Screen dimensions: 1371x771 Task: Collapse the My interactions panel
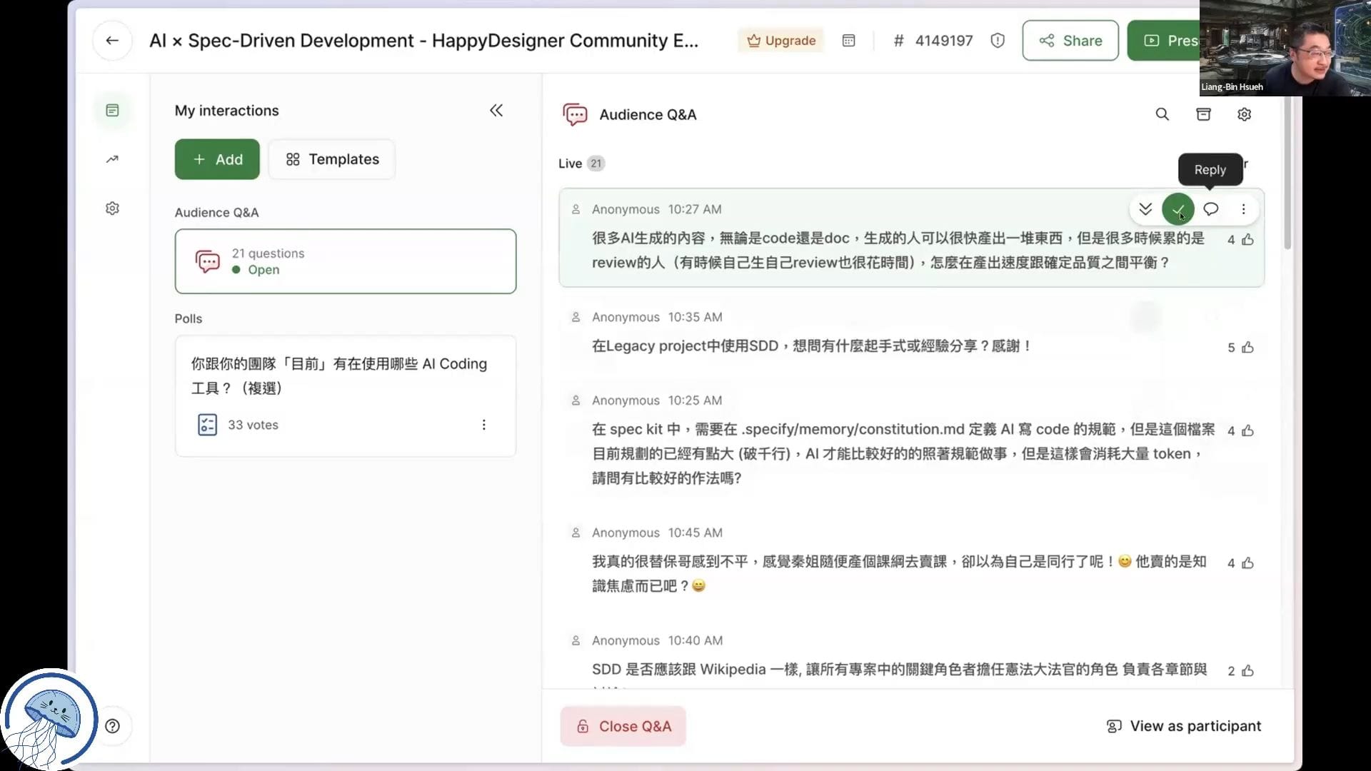pyautogui.click(x=496, y=111)
